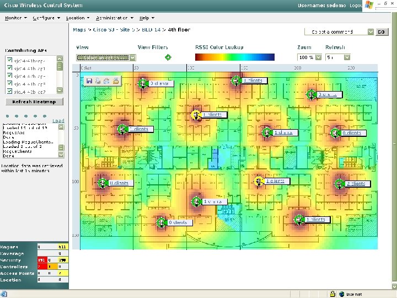Toggle the fifth contributing AP checkbox

coord(10,91)
